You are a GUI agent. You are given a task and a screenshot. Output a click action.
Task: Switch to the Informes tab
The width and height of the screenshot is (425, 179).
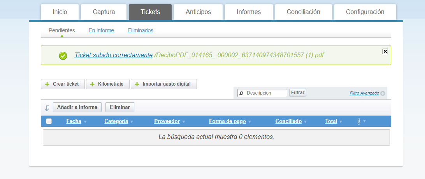tap(249, 12)
